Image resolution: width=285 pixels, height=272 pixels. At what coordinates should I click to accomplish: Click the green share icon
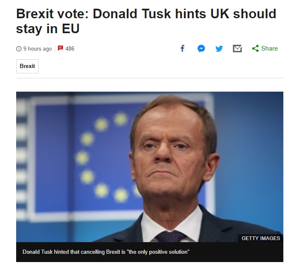[255, 49]
